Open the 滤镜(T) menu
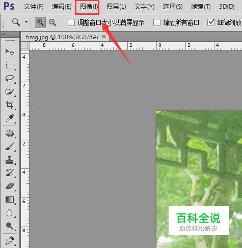 (201, 7)
